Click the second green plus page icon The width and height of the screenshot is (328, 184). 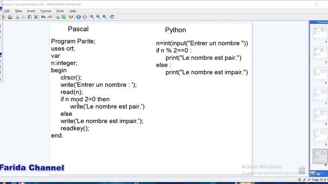click(x=64, y=17)
